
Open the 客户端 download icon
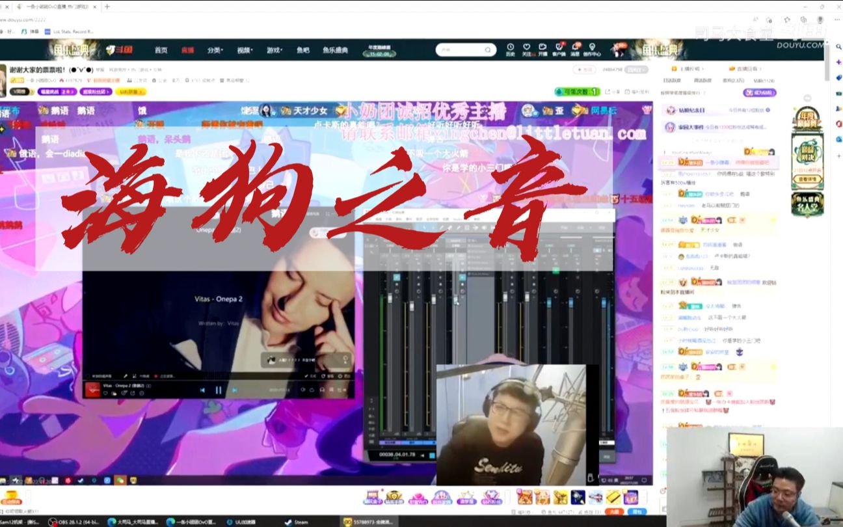coord(559,49)
